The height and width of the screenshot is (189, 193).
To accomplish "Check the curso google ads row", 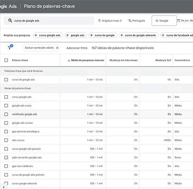I will [6, 97].
